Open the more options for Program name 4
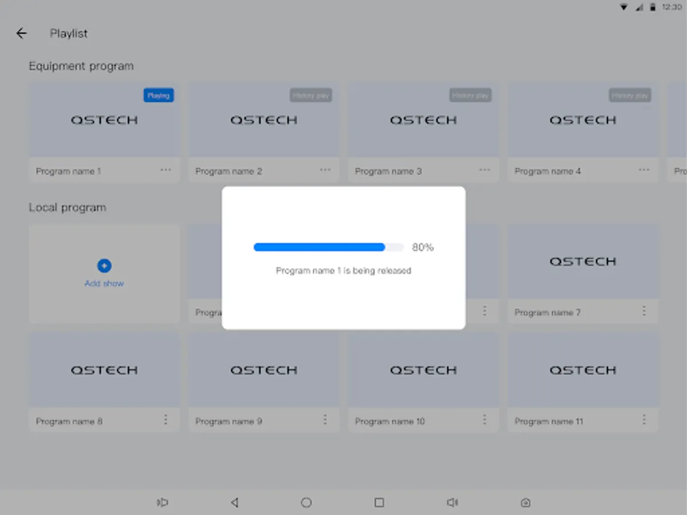 tap(644, 170)
